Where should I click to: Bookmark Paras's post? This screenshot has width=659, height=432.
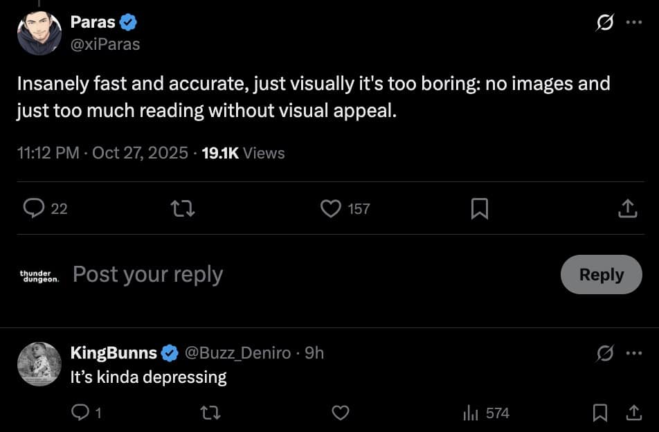coord(481,208)
